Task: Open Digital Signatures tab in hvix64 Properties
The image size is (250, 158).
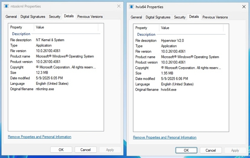Action: [158, 17]
